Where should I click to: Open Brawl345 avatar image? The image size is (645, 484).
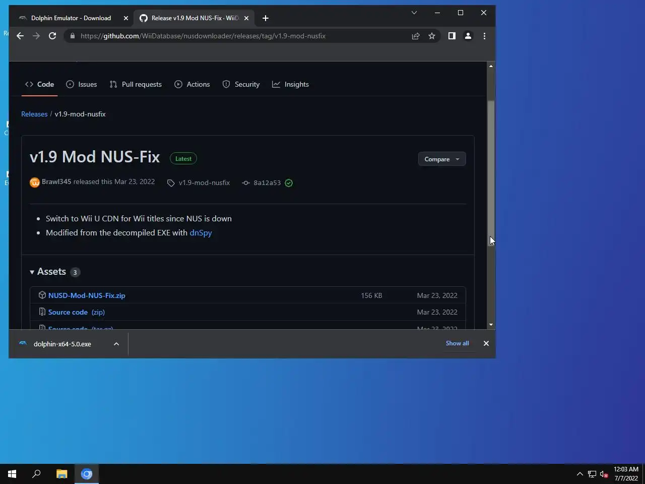coord(35,183)
